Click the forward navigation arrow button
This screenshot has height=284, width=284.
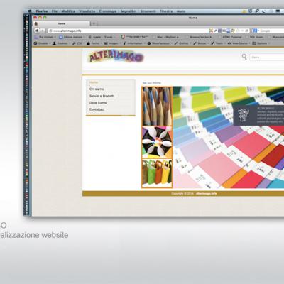coord(43,31)
